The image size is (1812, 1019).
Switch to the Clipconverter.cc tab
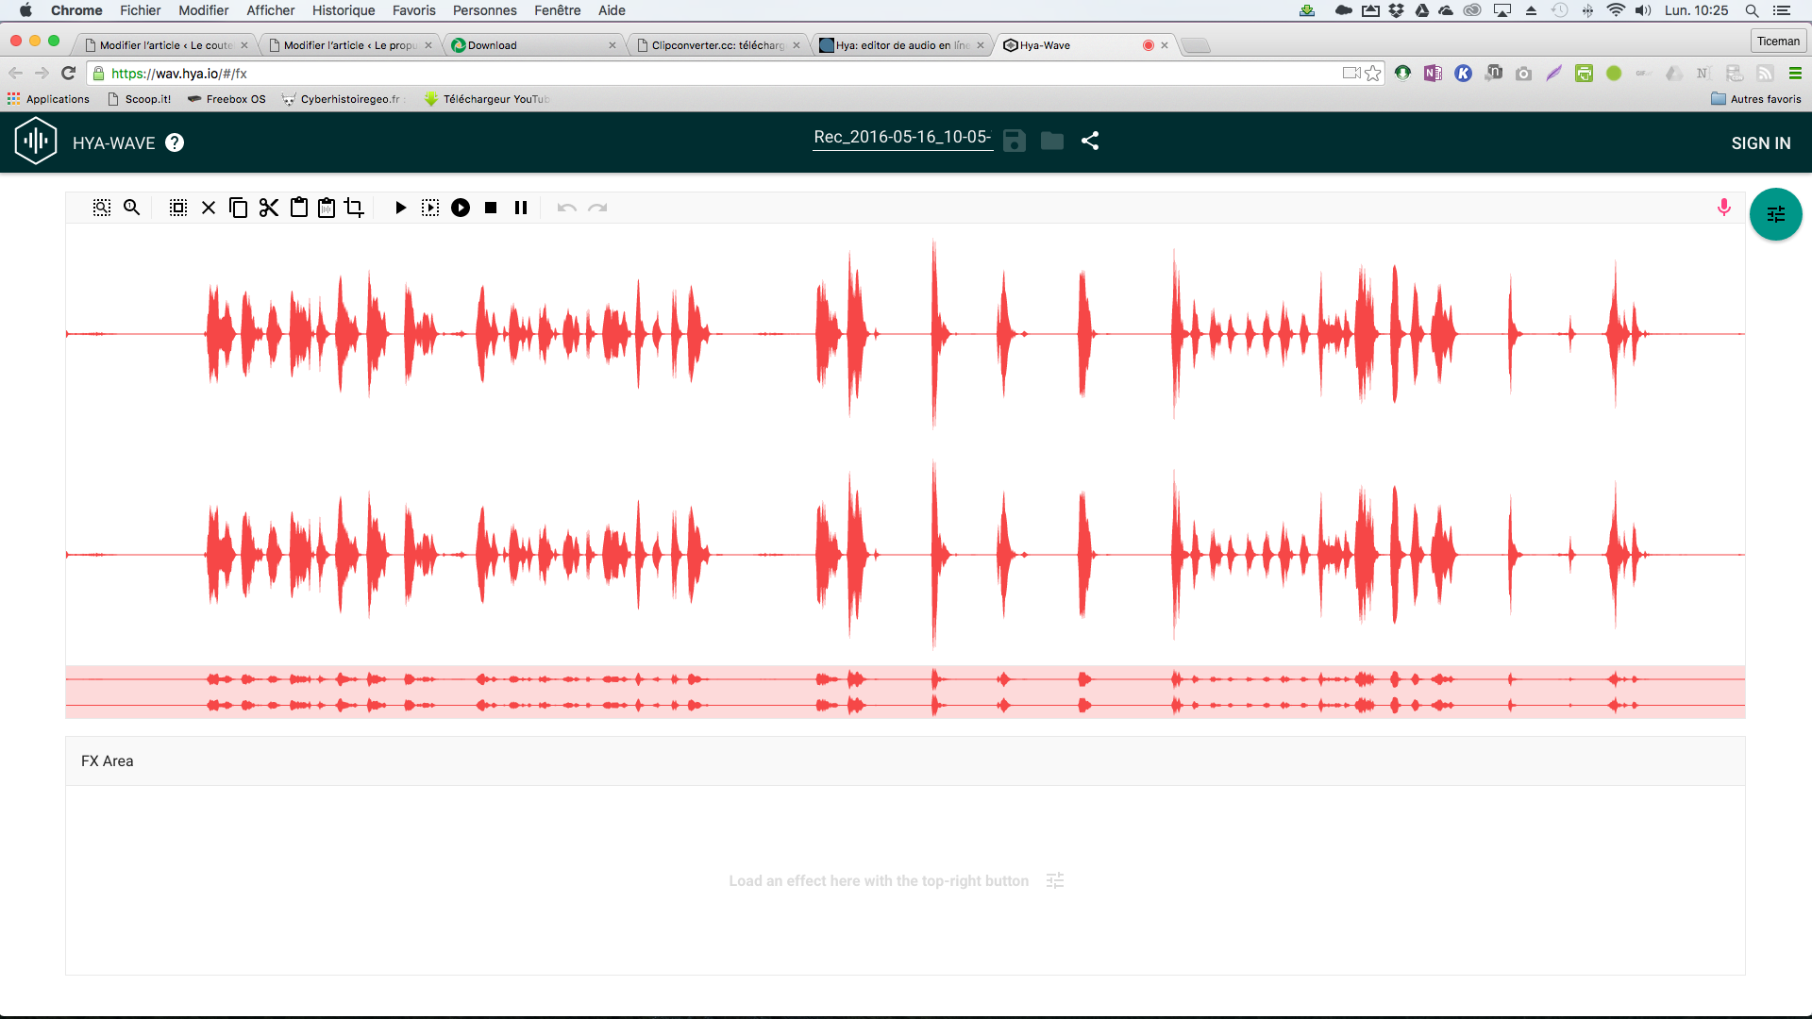pos(718,45)
